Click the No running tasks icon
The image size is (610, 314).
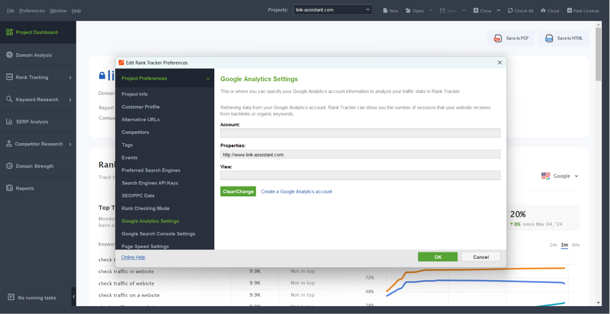pyautogui.click(x=11, y=297)
